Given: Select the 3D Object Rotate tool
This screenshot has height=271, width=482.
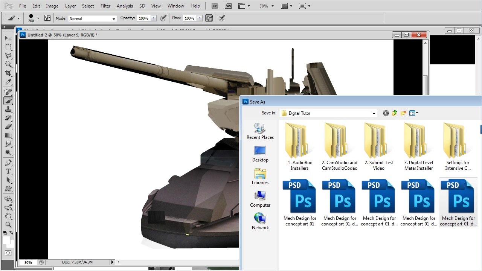Looking at the screenshot, I should click(8, 199).
